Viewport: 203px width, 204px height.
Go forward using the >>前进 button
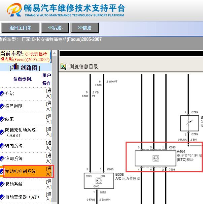pos(84,28)
